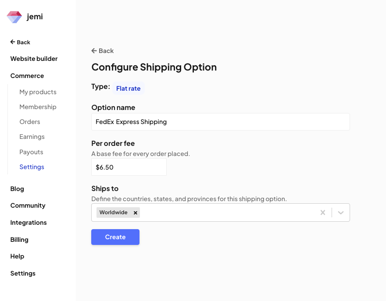Edit the Per order fee field
This screenshot has width=386, height=301.
(x=129, y=167)
